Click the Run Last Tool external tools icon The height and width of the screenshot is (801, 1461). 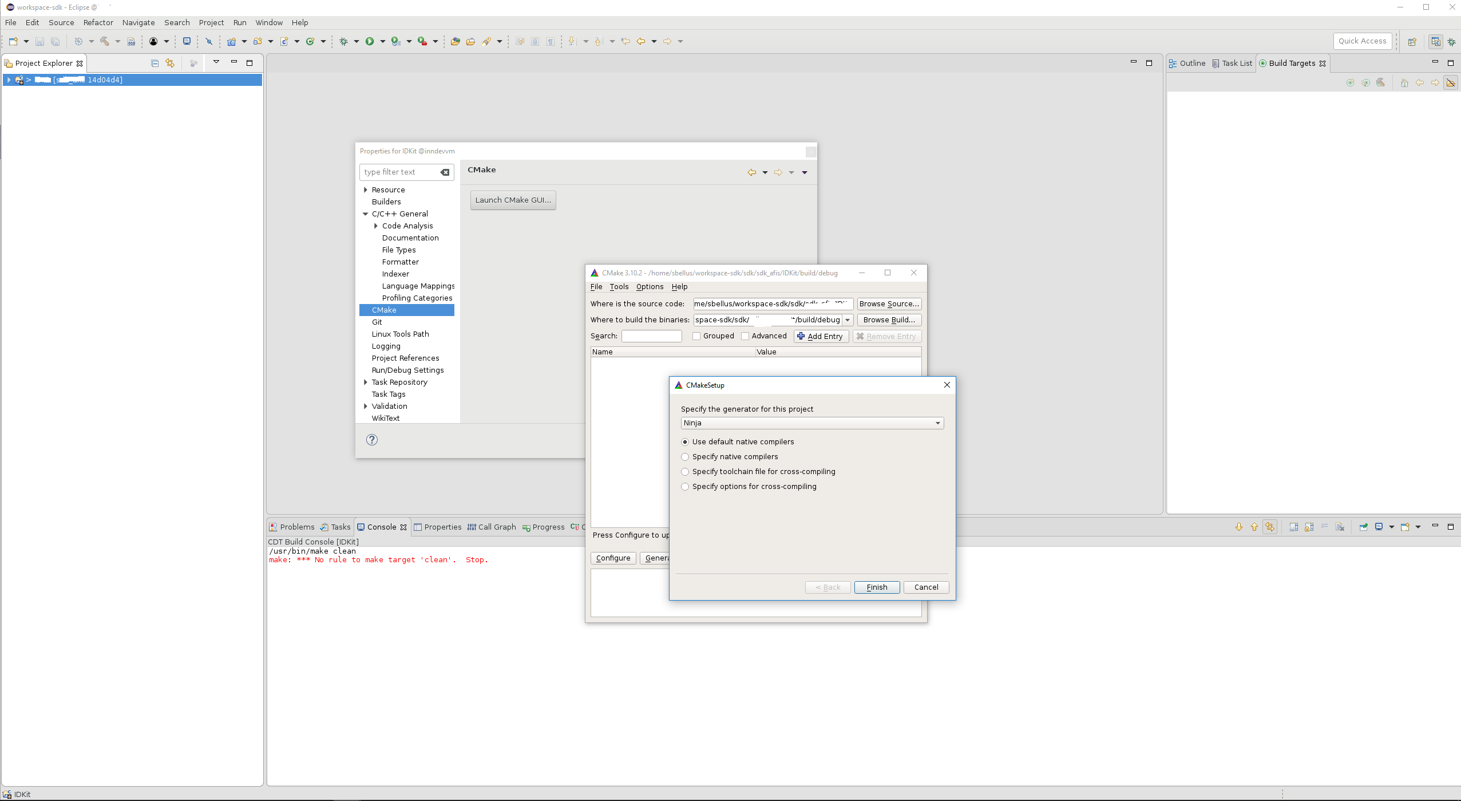pos(422,41)
